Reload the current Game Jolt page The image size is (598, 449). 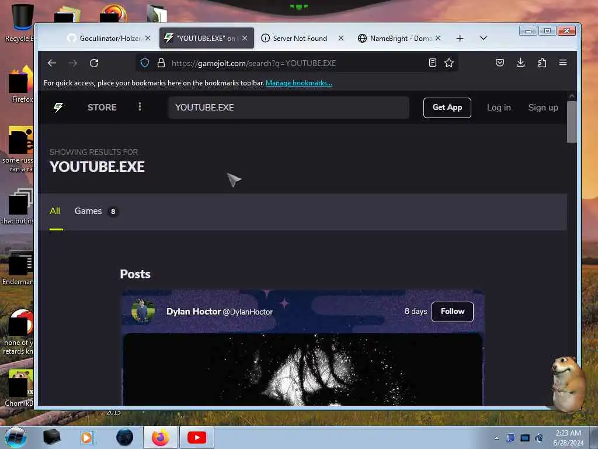point(94,63)
